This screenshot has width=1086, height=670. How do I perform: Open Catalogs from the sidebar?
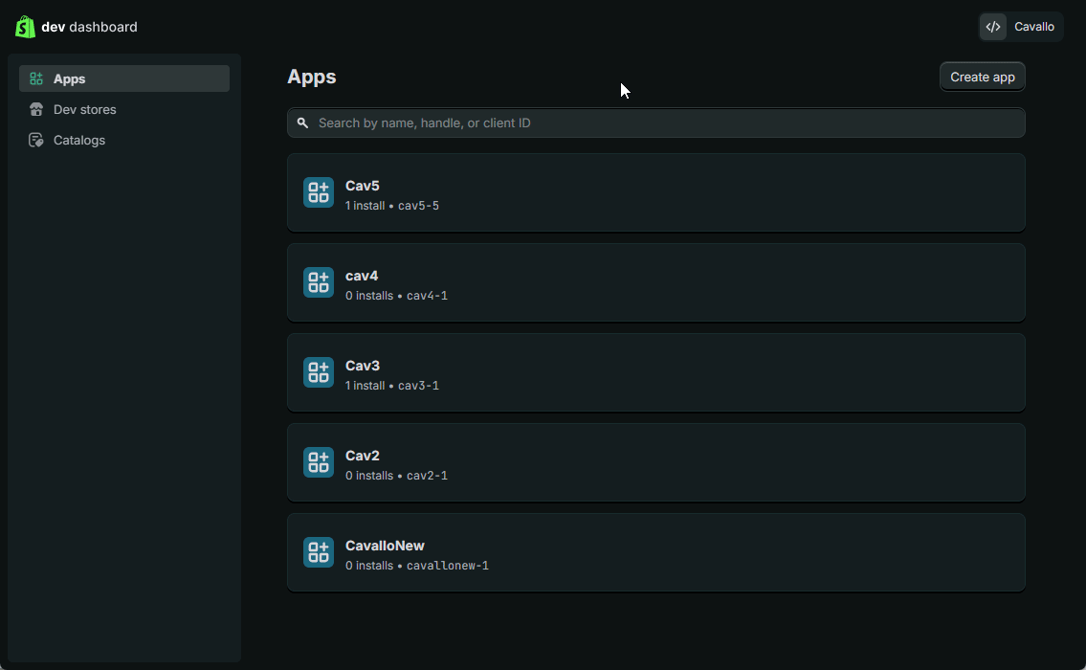tap(79, 141)
